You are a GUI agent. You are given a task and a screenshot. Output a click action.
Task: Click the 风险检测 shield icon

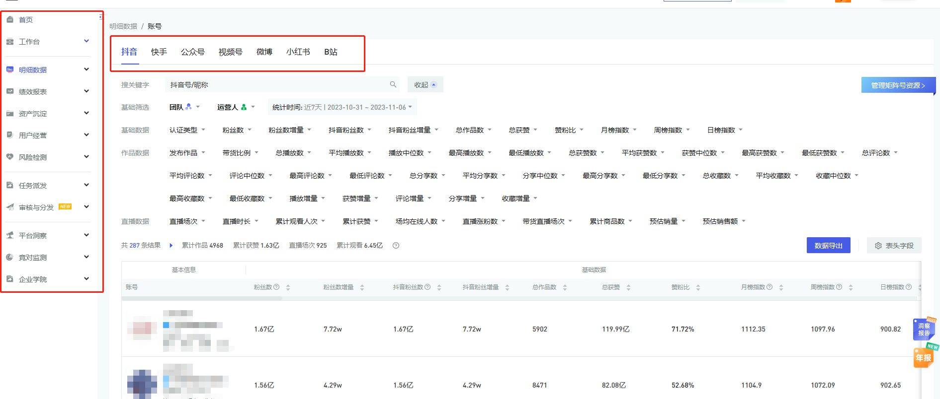tap(10, 157)
